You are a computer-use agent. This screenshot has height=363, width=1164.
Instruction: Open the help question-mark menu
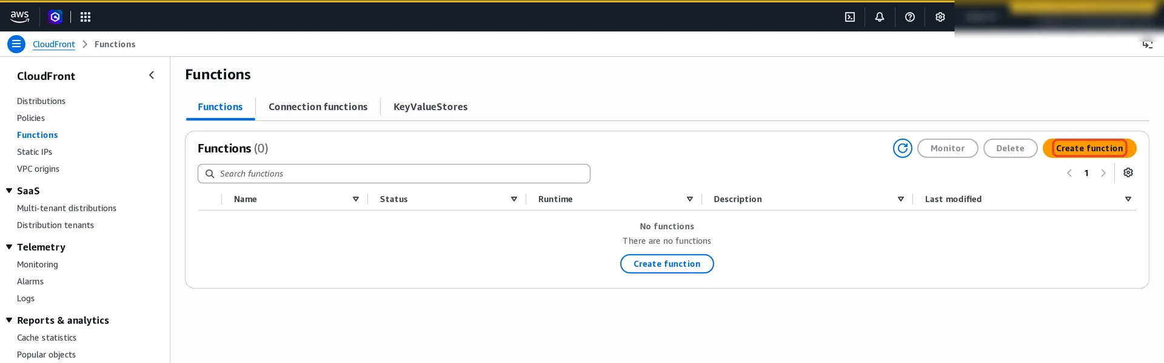(910, 17)
